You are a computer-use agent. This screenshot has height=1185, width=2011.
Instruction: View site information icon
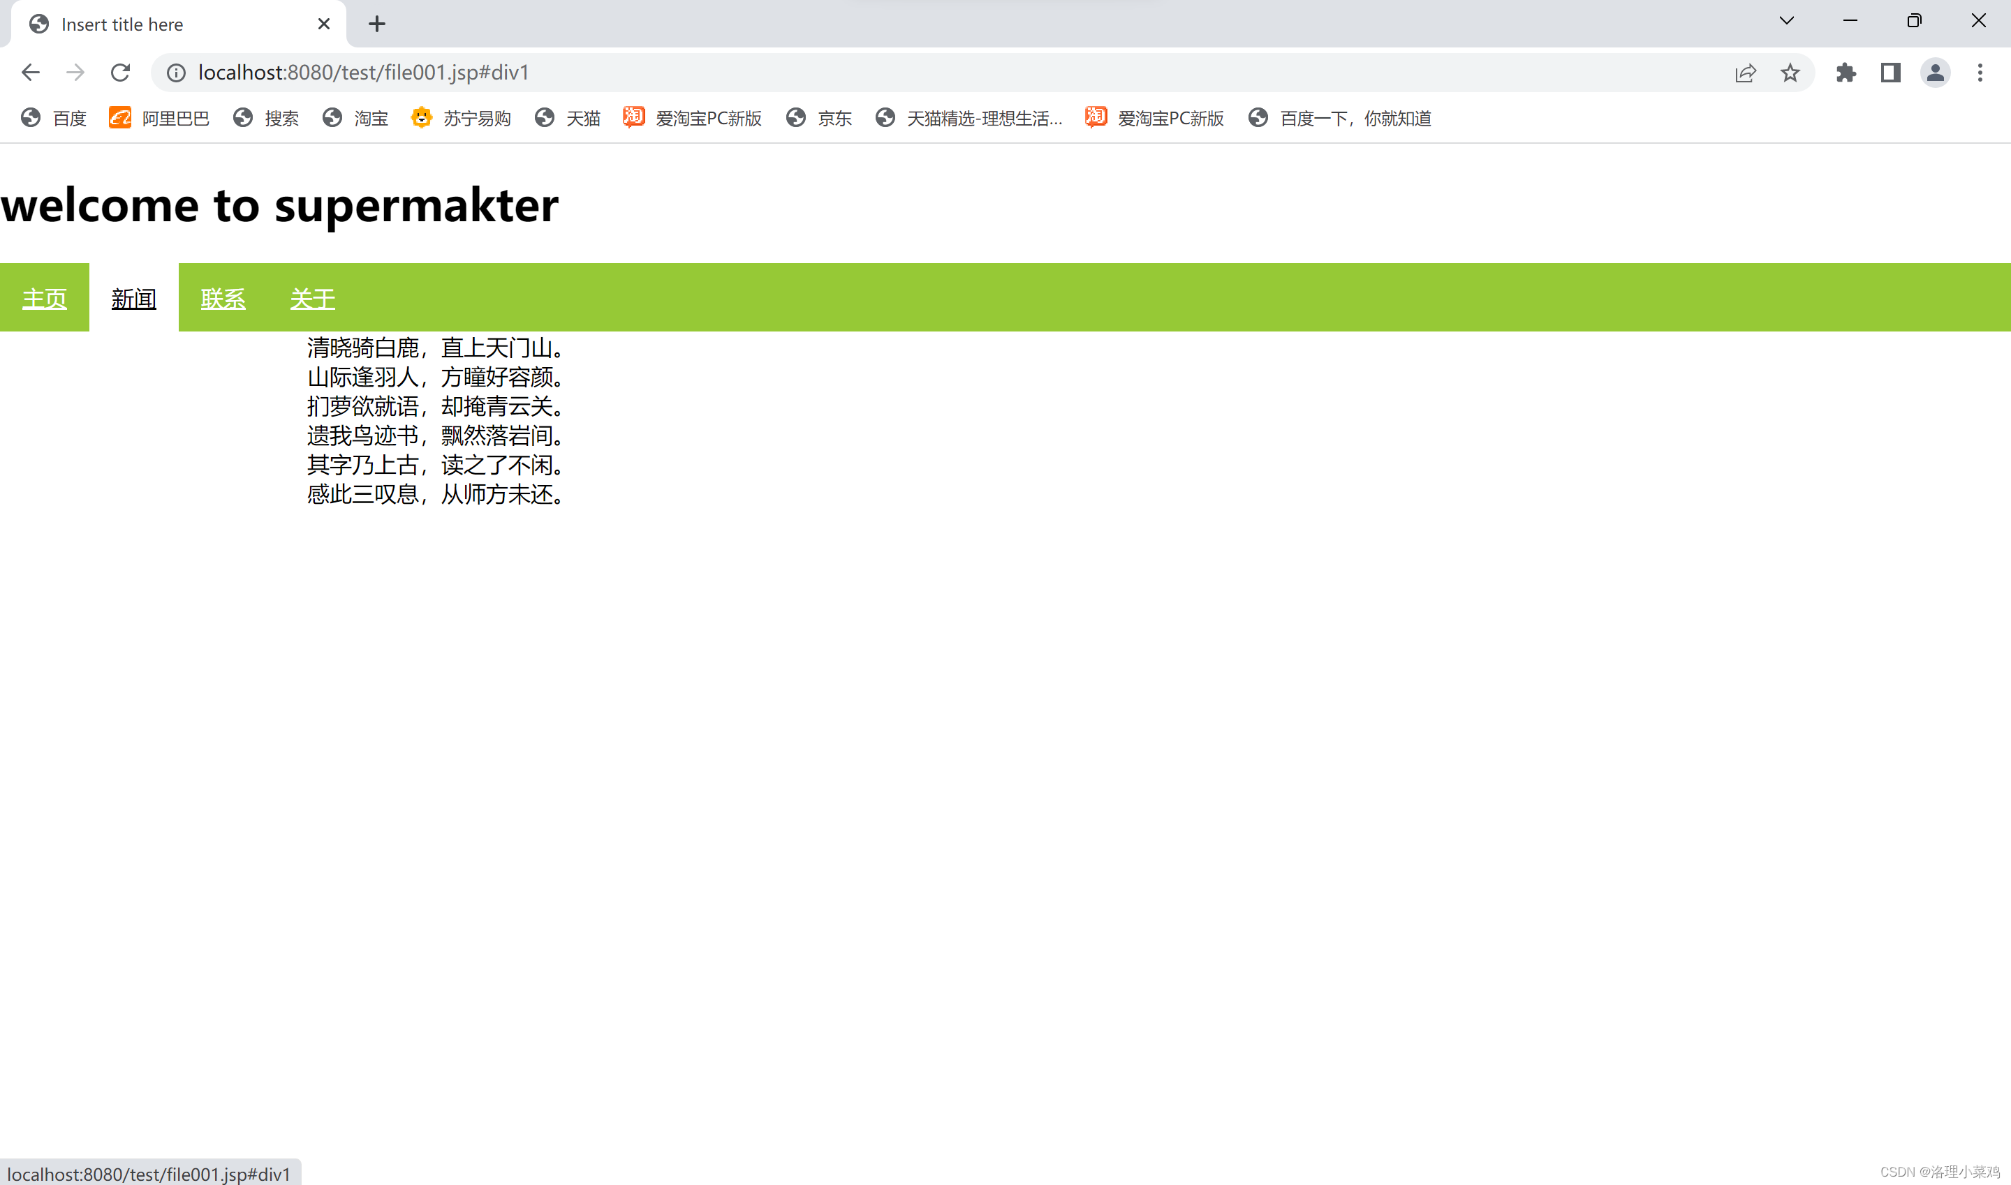click(x=176, y=73)
